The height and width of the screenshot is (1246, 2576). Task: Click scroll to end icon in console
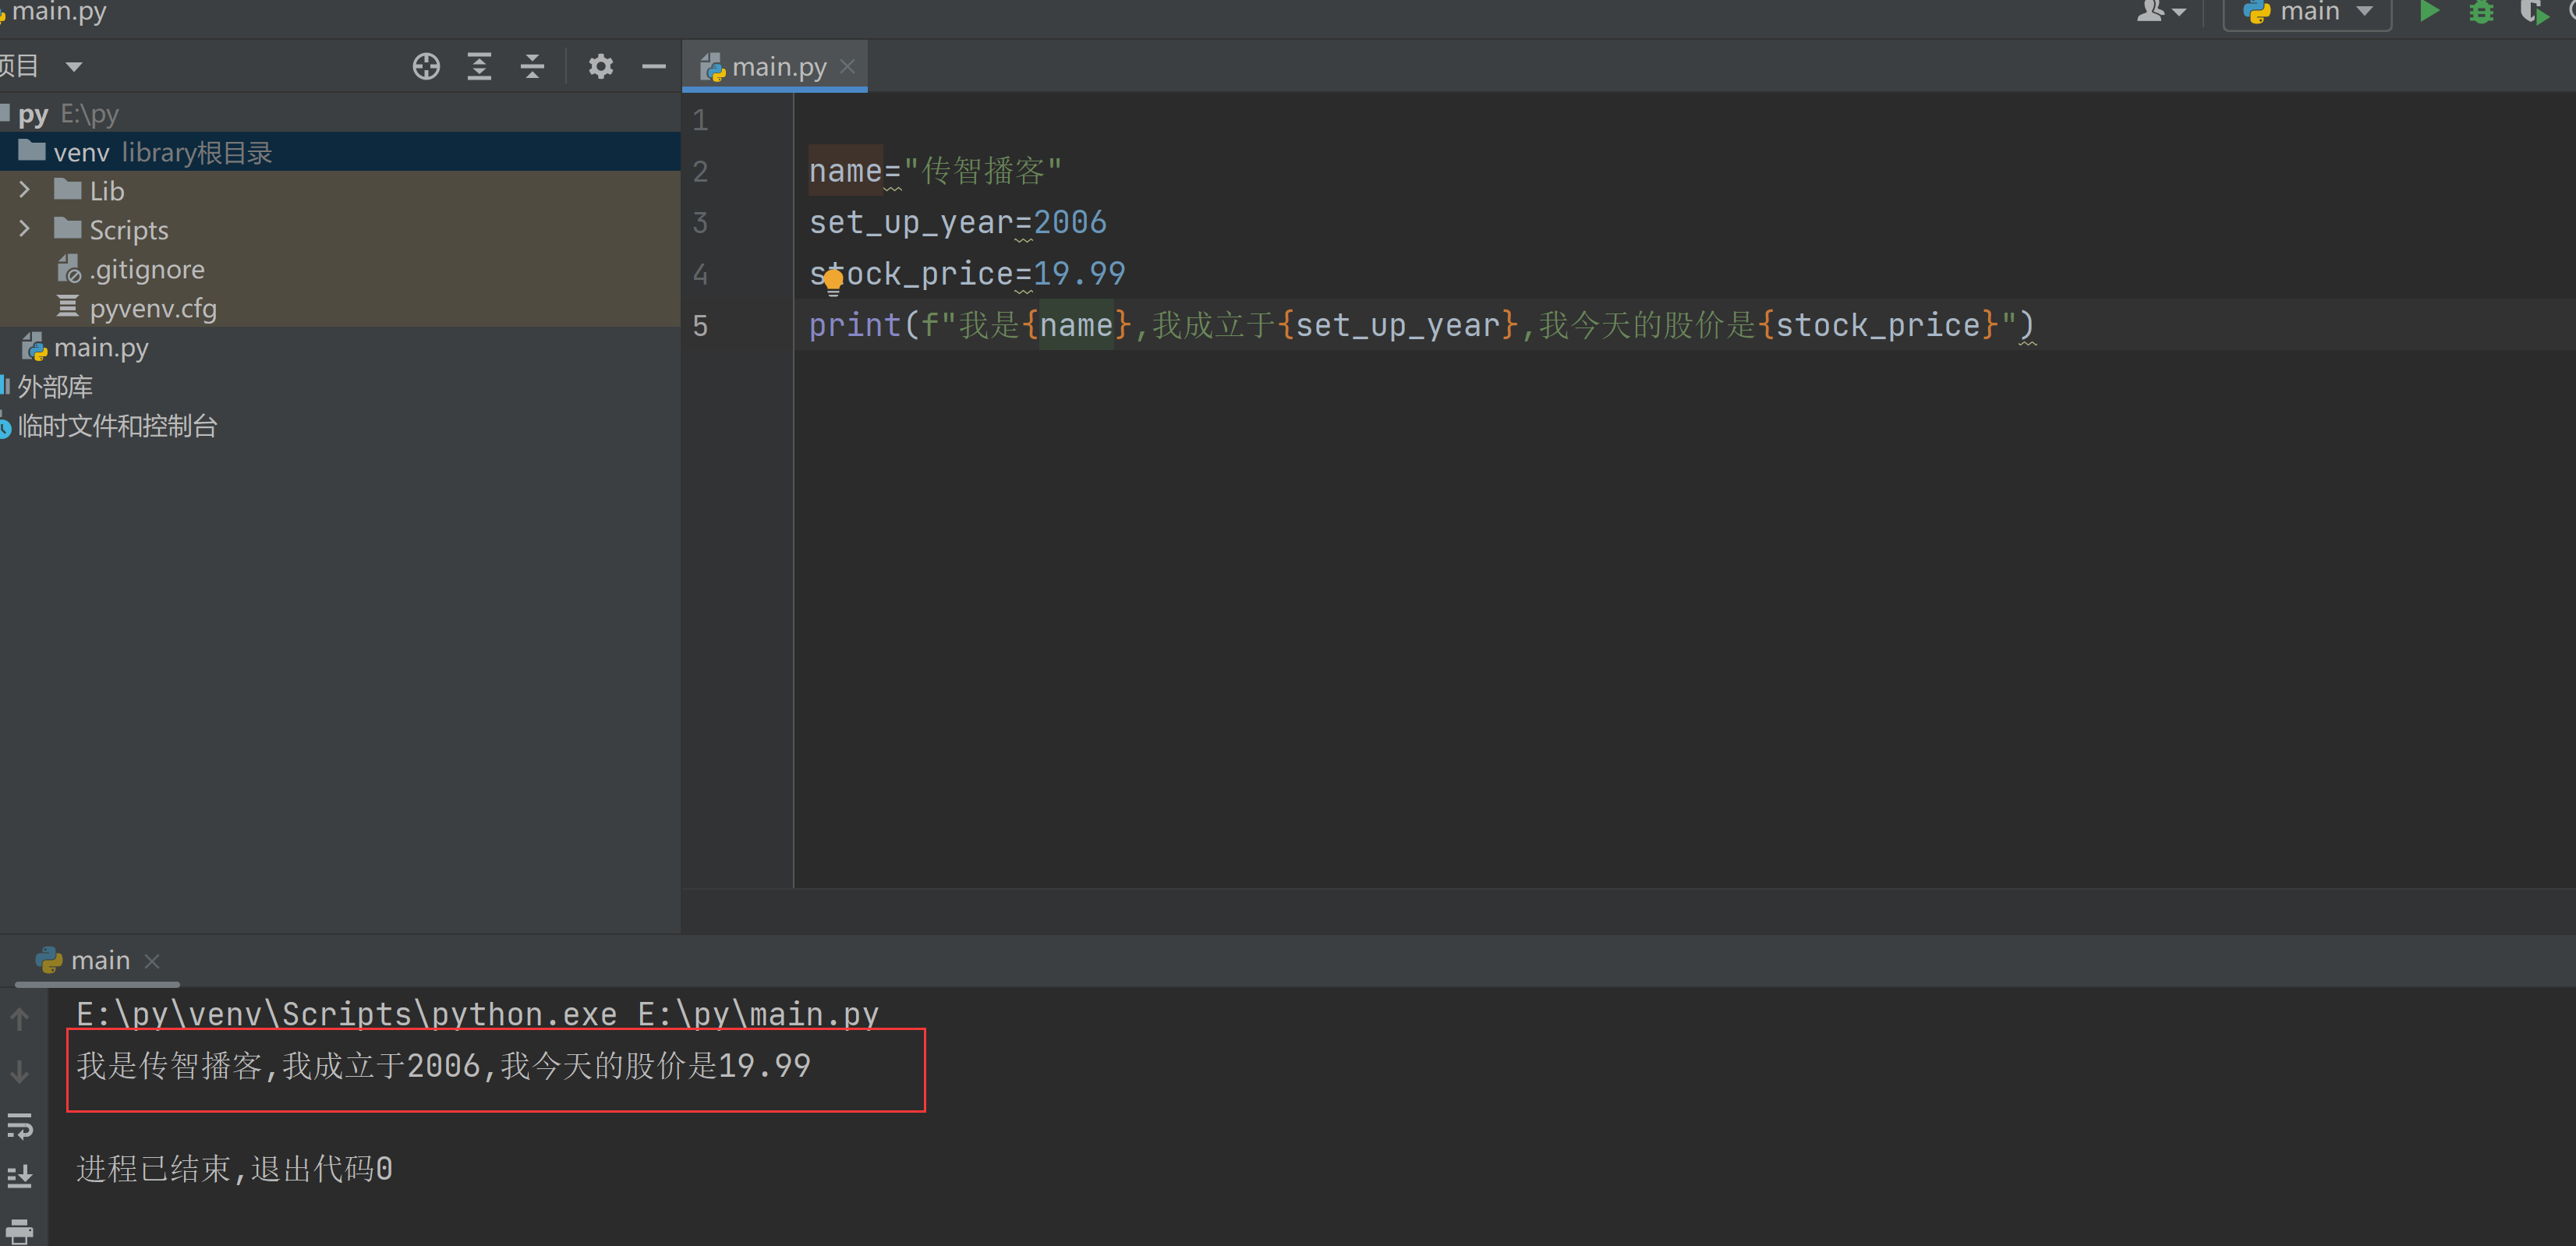coord(20,1177)
